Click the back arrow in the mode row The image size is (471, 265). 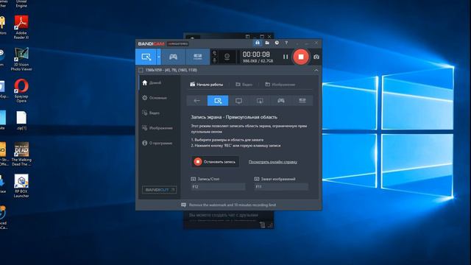tap(196, 101)
